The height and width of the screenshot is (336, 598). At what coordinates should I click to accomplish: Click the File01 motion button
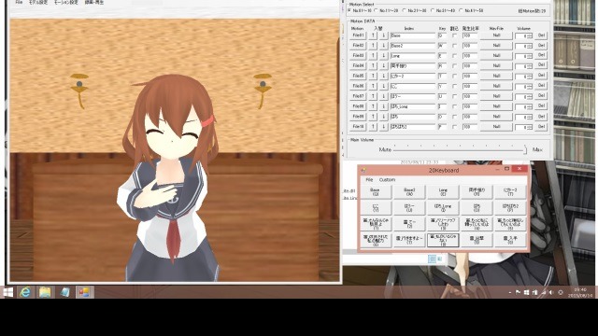[358, 35]
